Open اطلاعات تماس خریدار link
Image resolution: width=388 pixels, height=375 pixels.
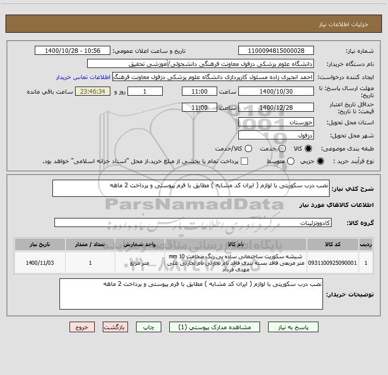point(83,77)
